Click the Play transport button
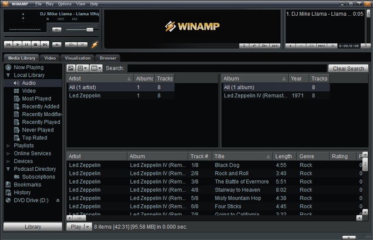Image resolution: width=373 pixels, height=240 pixels. tap(18, 45)
